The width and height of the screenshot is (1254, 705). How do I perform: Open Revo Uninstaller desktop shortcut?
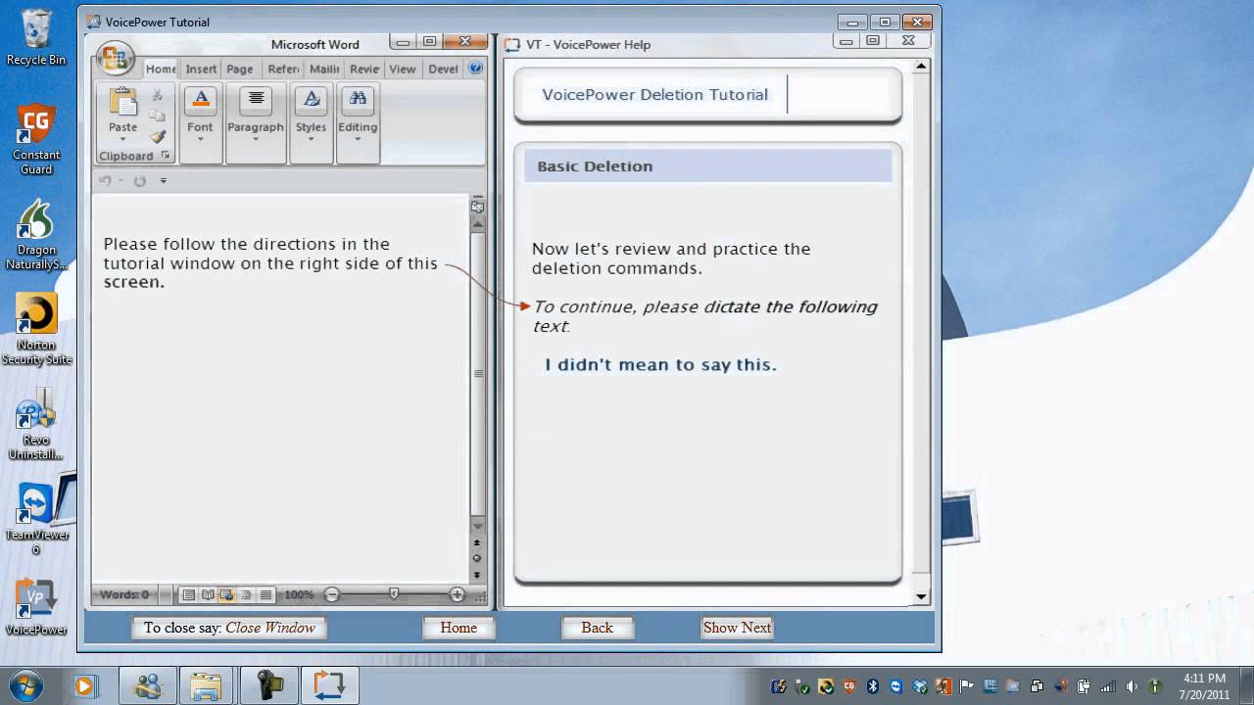36,424
